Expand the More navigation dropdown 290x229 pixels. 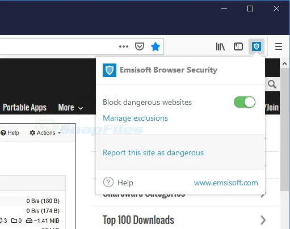point(70,108)
